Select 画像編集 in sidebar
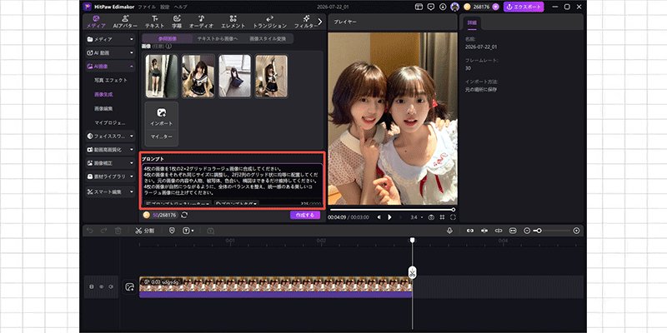 click(x=103, y=109)
